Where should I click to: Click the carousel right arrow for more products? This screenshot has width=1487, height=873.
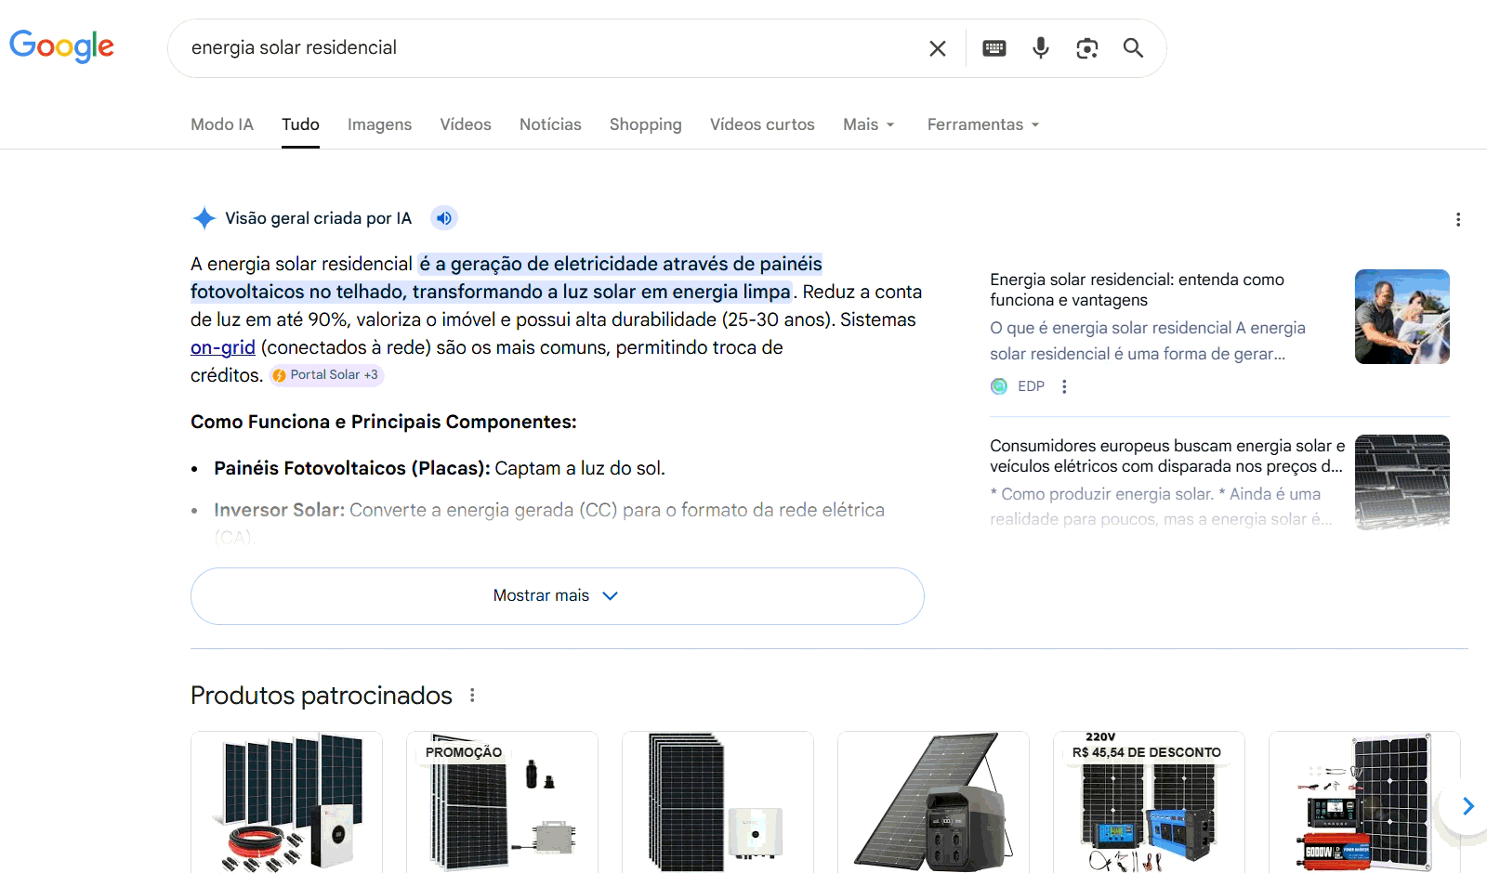1469,806
